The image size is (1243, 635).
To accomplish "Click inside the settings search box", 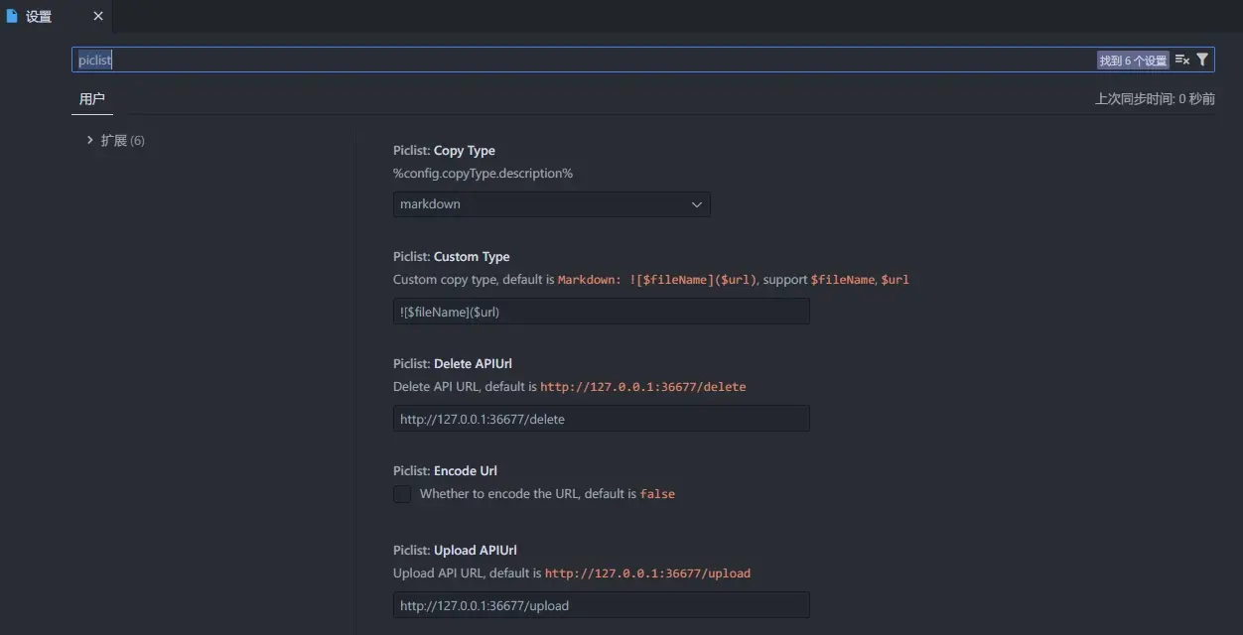I will click(x=397, y=59).
